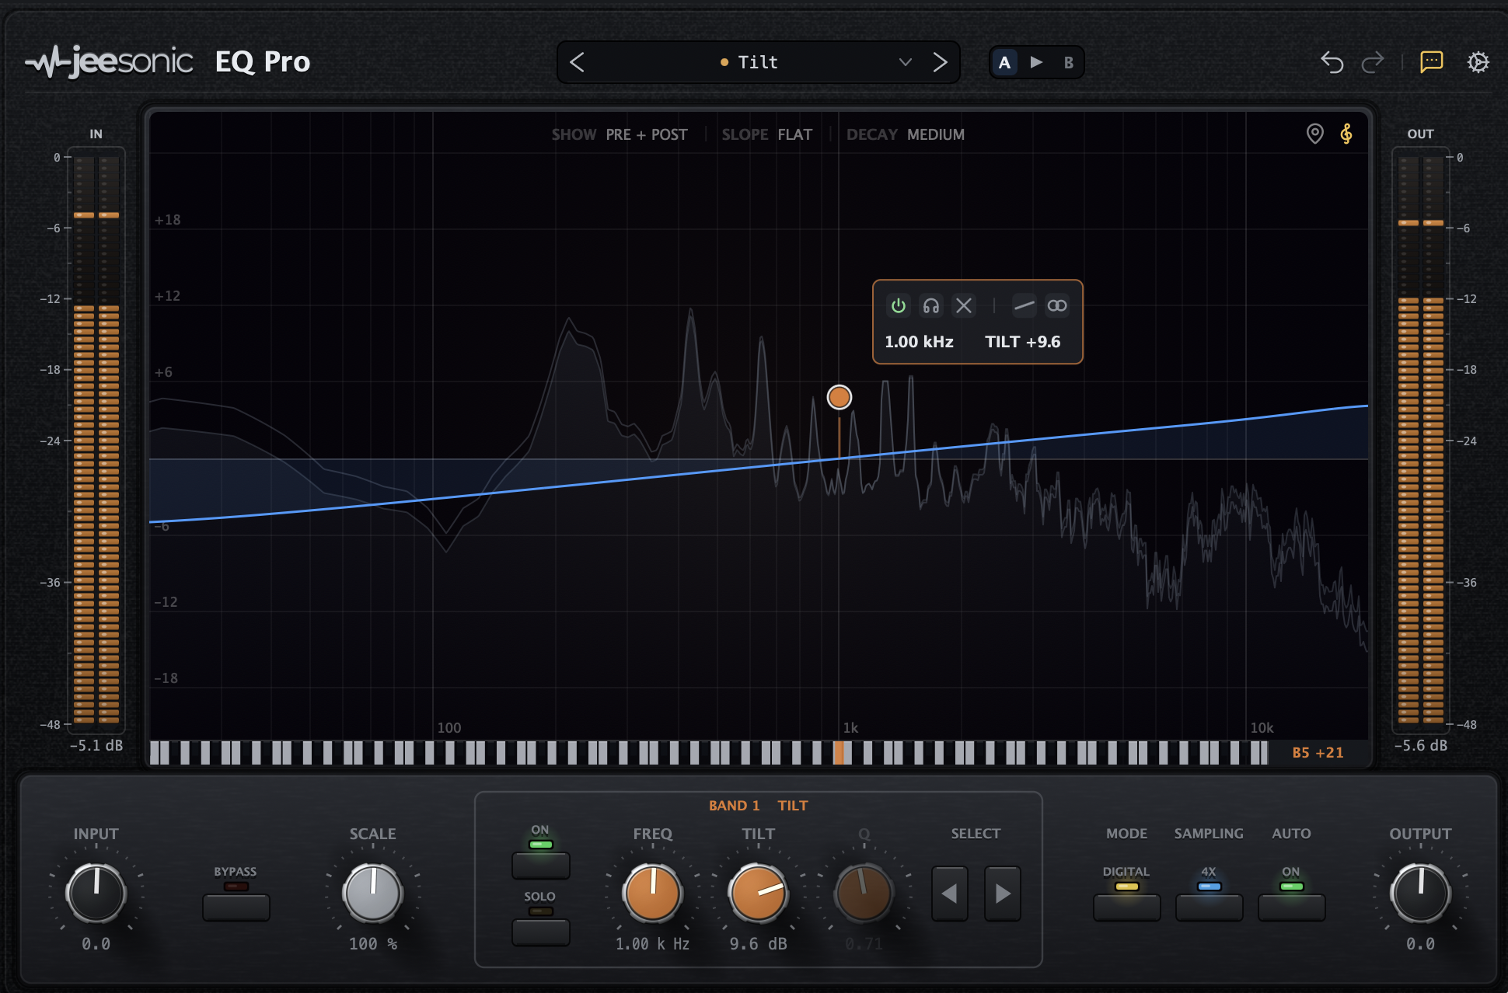Viewport: 1508px width, 993px height.
Task: Toggle the band power icon in popup
Action: click(x=898, y=305)
